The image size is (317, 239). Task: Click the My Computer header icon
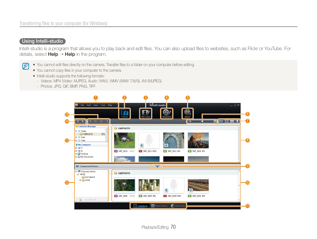pyautogui.click(x=77, y=145)
